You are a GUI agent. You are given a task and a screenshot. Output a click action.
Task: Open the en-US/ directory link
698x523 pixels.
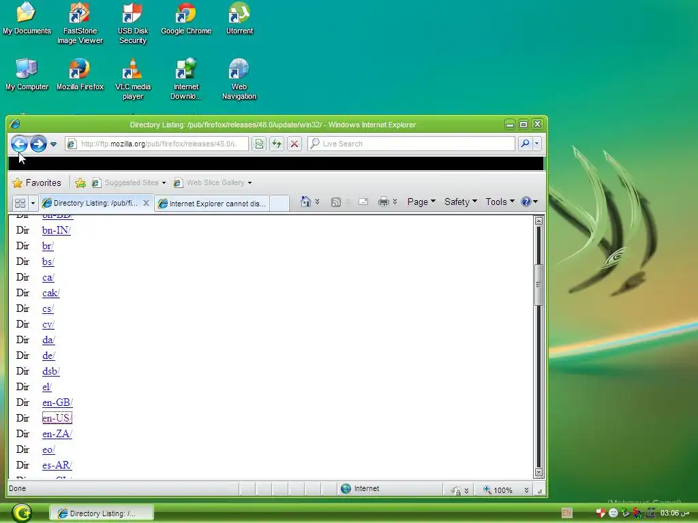click(x=57, y=418)
